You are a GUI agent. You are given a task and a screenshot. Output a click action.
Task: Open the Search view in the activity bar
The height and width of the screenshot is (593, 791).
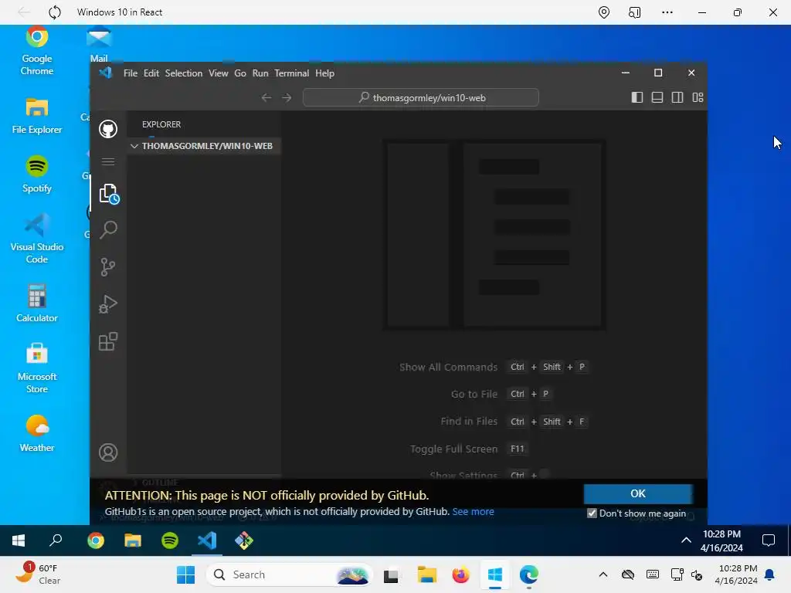click(108, 230)
